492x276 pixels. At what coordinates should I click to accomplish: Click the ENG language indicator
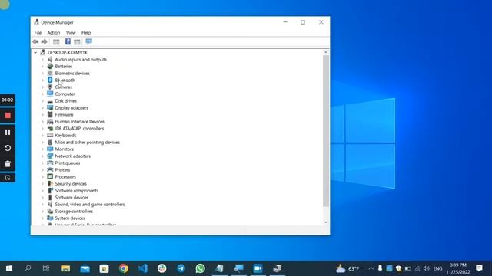(x=437, y=268)
